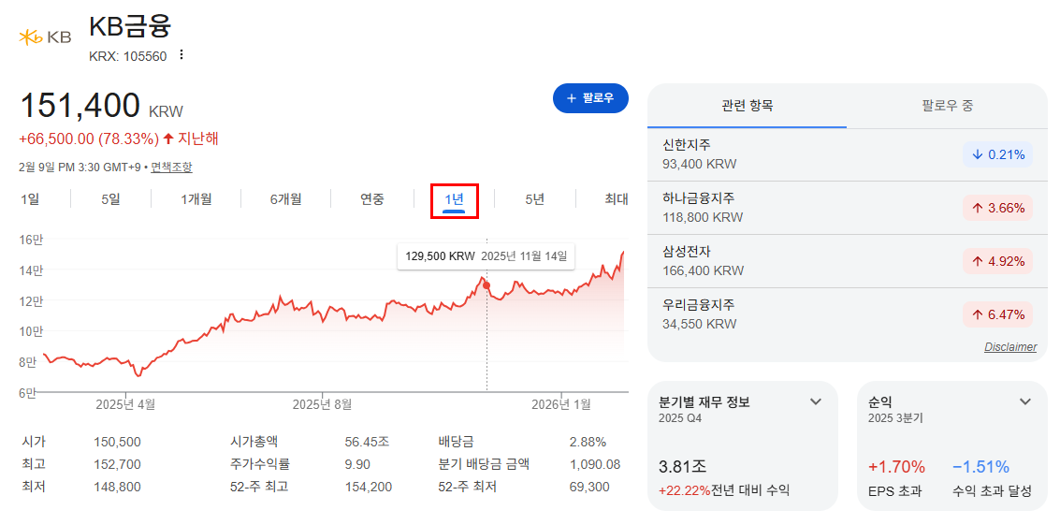This screenshot has width=1060, height=525.
Task: Click the 시가총액 value 56.45조
Action: point(367,443)
